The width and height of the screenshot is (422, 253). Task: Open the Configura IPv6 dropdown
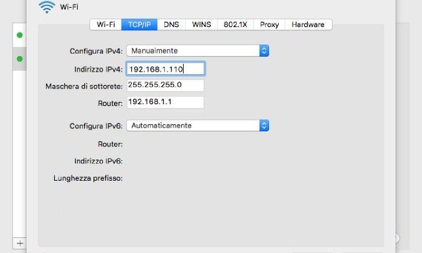198,125
